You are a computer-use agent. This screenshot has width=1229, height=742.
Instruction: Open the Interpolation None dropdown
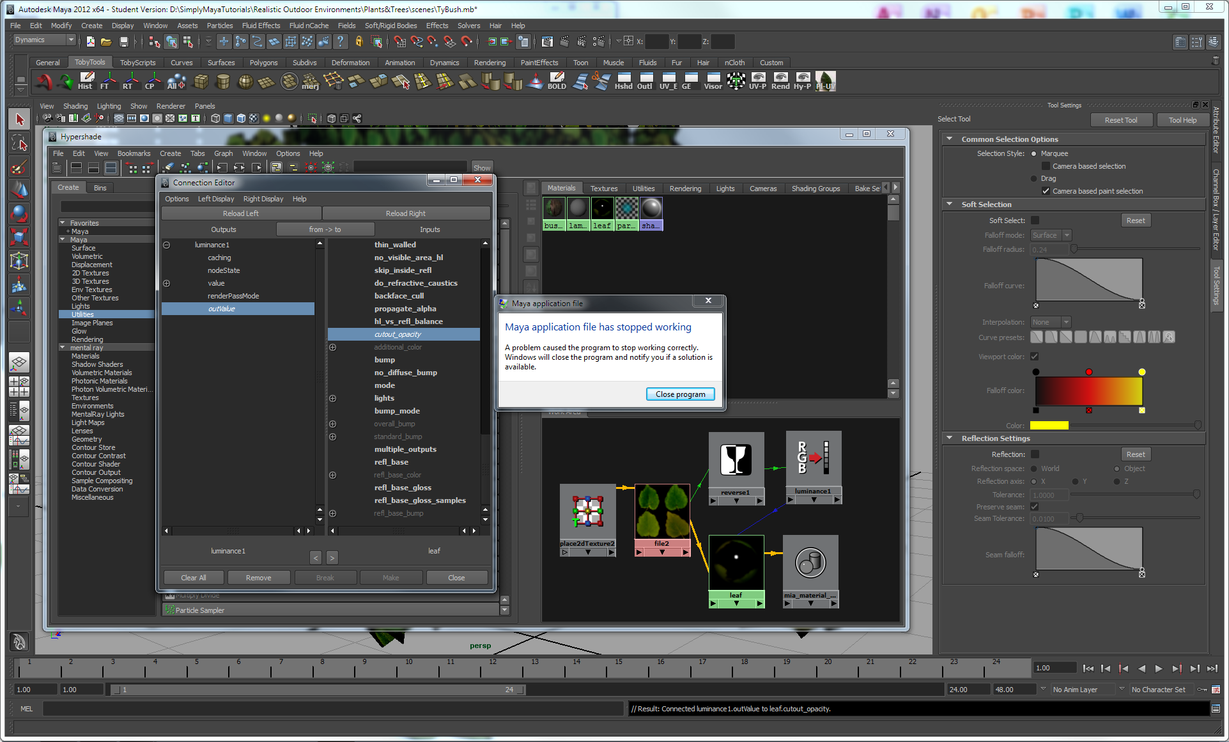[1051, 322]
